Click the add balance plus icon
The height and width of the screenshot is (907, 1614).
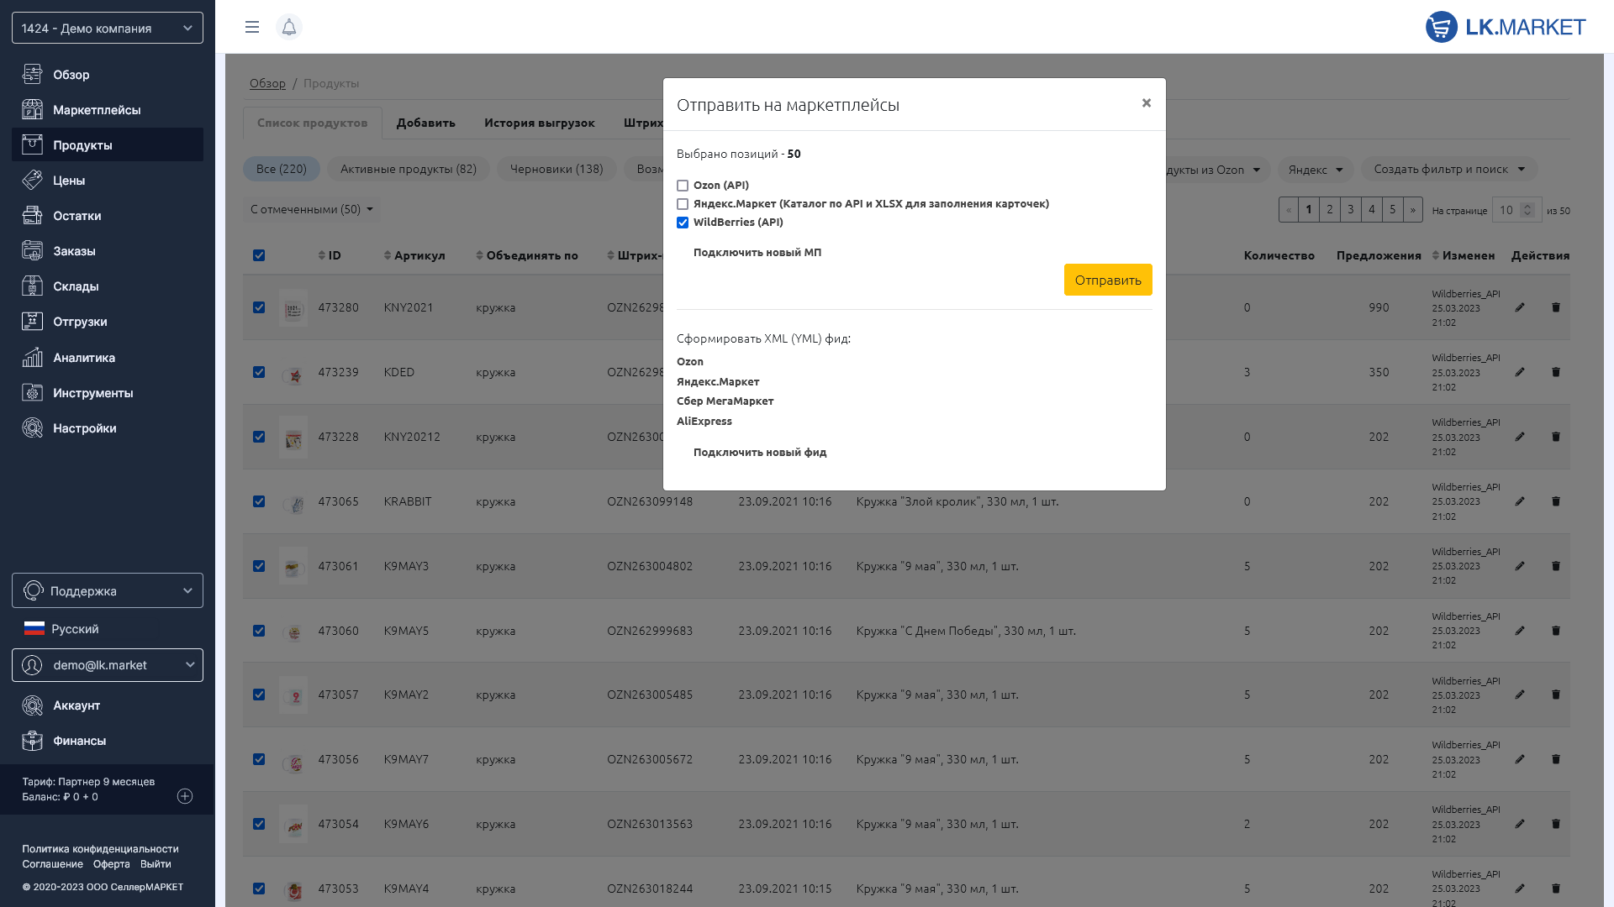pos(185,796)
